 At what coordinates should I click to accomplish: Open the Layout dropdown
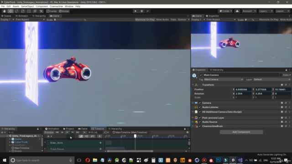pyautogui.click(x=282, y=11)
